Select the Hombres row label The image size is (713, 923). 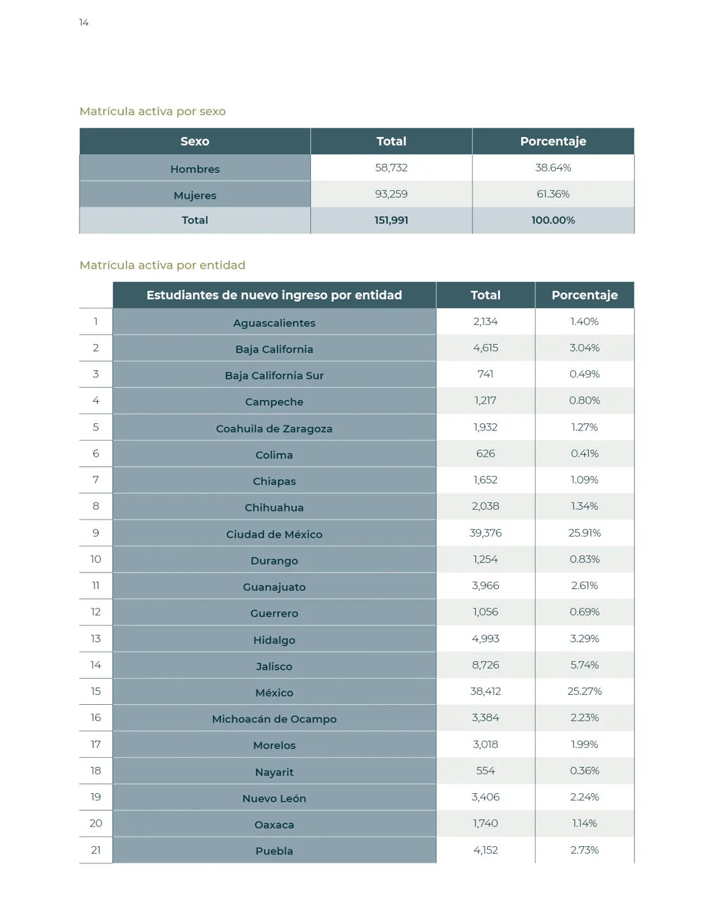tap(195, 169)
